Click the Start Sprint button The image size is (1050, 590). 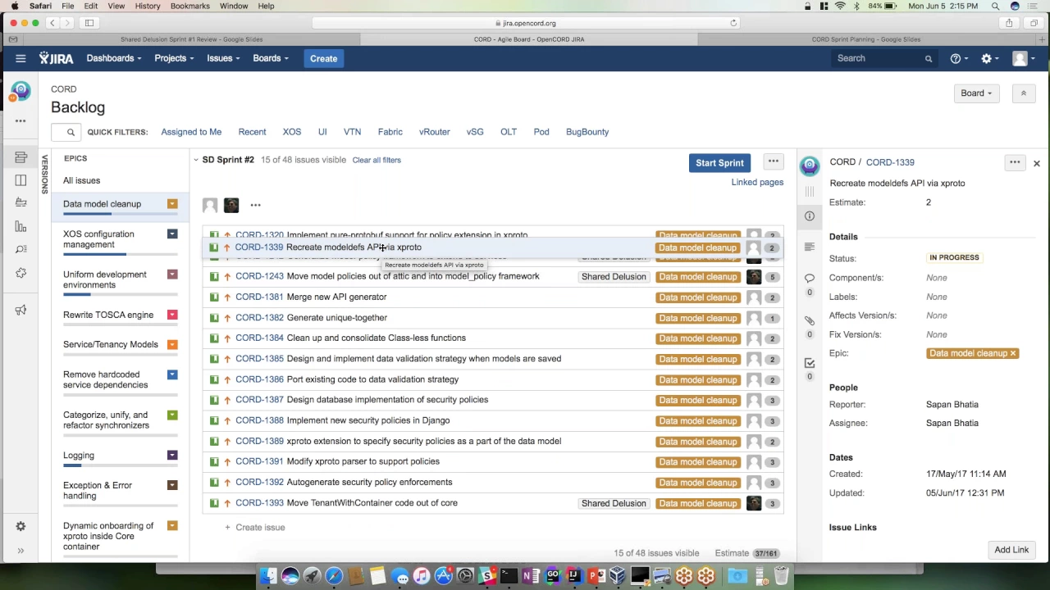(719, 163)
